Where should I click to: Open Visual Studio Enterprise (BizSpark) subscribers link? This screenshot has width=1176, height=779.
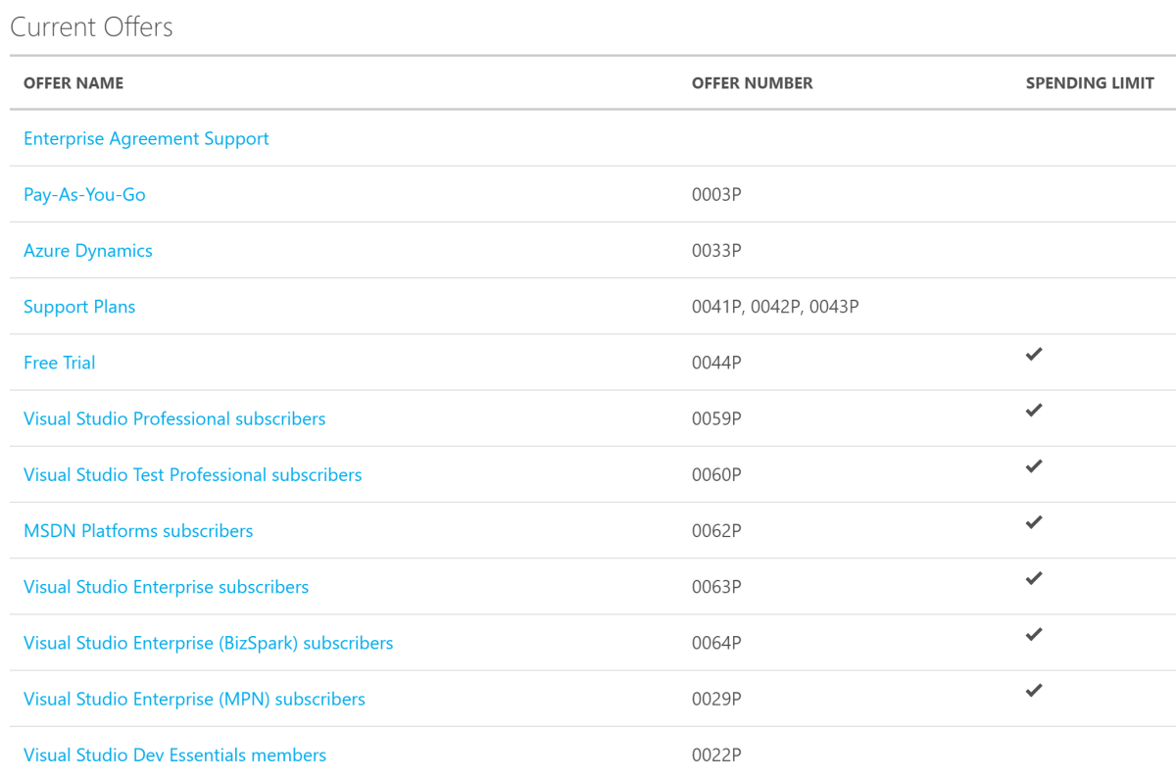(x=208, y=643)
